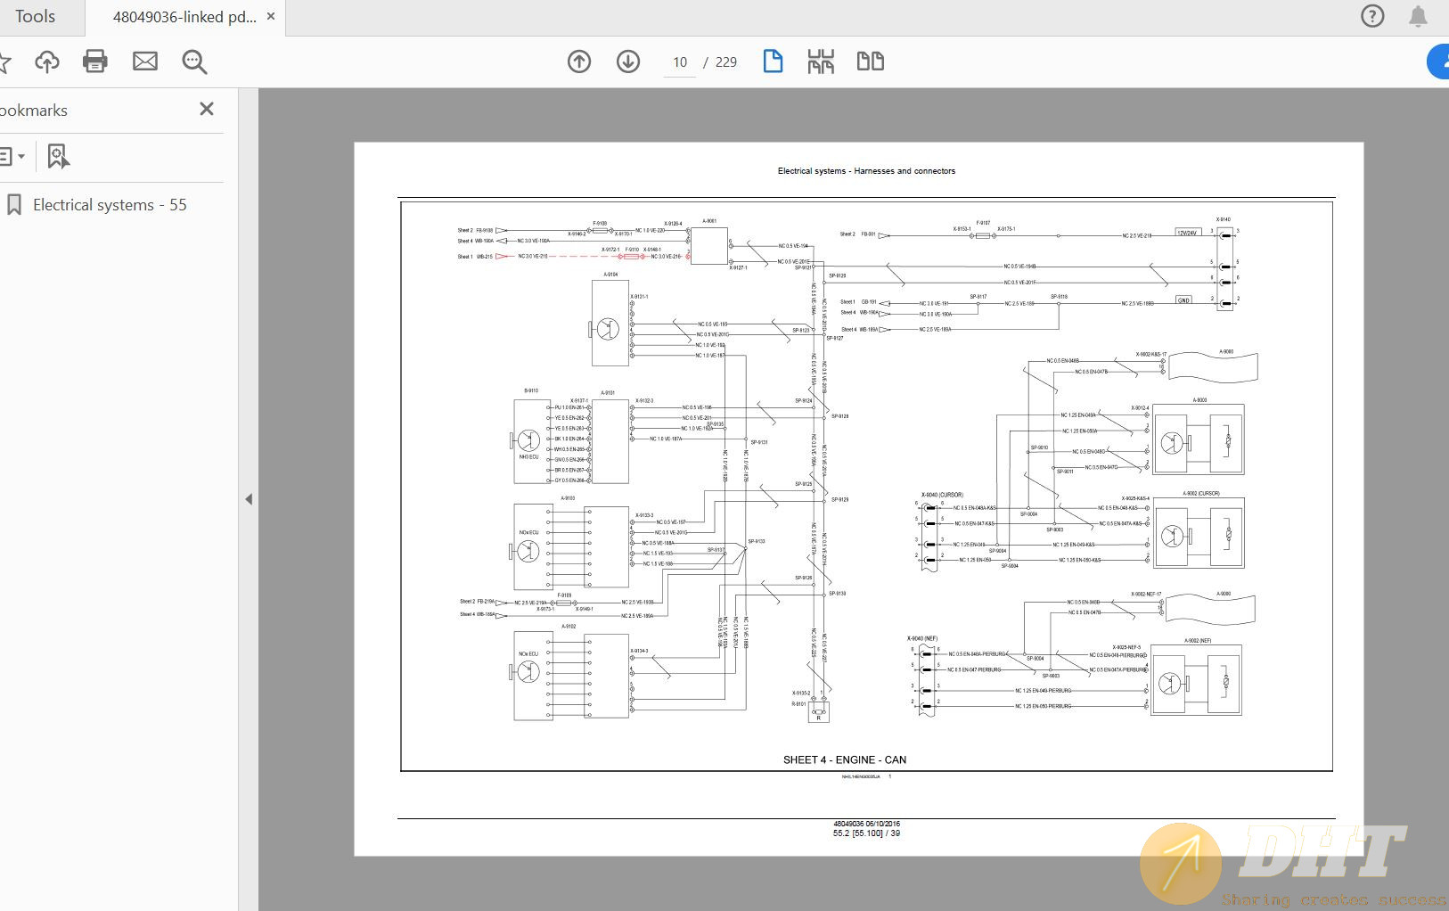The width and height of the screenshot is (1449, 911).
Task: Click the SHEET 4 - ENGINE - CAN title
Action: (x=845, y=760)
